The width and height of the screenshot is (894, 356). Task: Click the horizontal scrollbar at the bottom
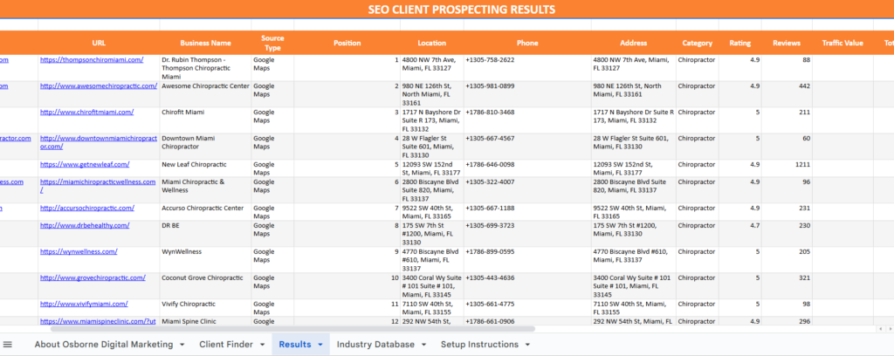click(262, 329)
